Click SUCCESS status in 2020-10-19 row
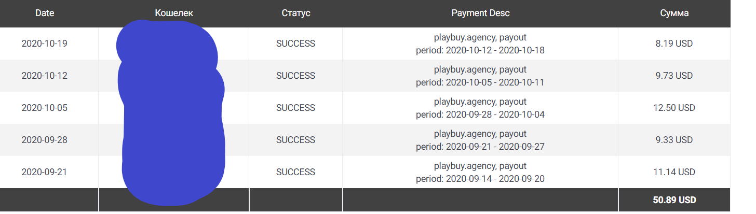 pos(295,44)
